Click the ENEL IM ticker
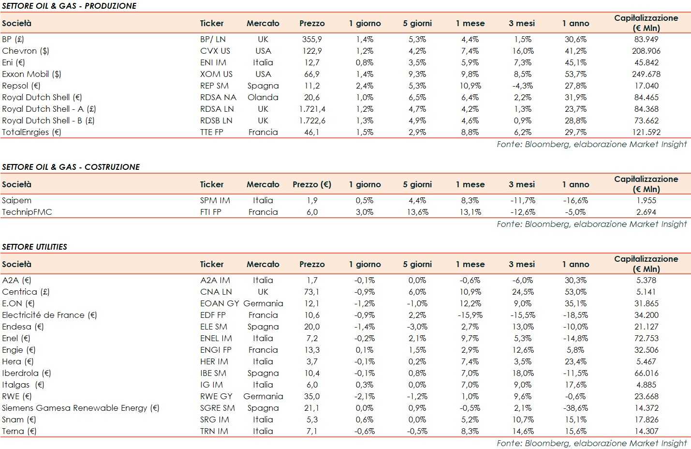Viewport: 691px width, 449px height. coord(216,338)
